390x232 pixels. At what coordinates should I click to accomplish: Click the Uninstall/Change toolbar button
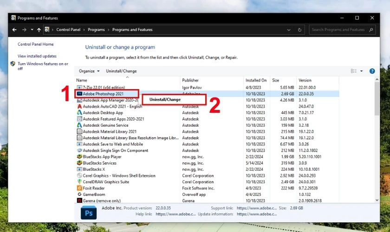click(x=121, y=71)
